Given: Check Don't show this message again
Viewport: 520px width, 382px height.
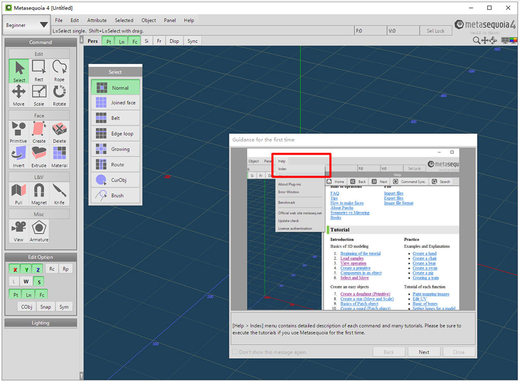Looking at the screenshot, I should click(x=235, y=352).
